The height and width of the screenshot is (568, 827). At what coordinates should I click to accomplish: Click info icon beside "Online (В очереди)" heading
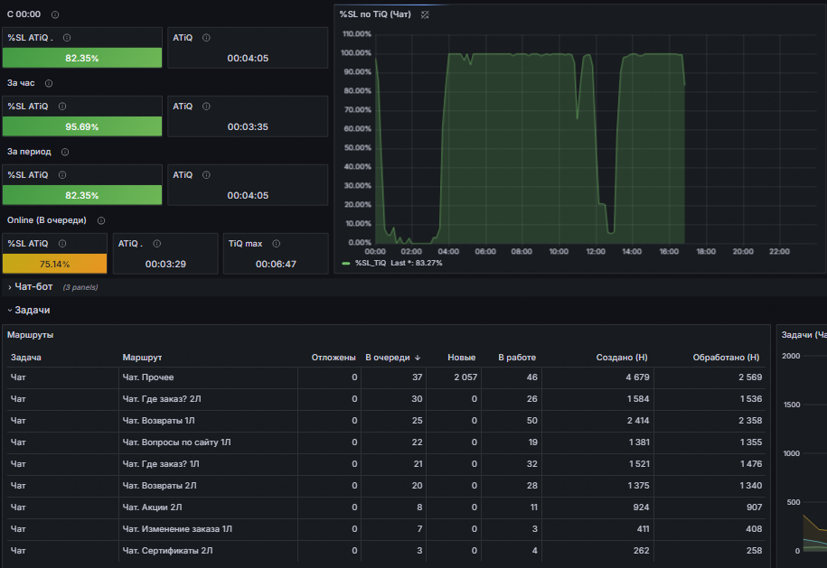(100, 220)
